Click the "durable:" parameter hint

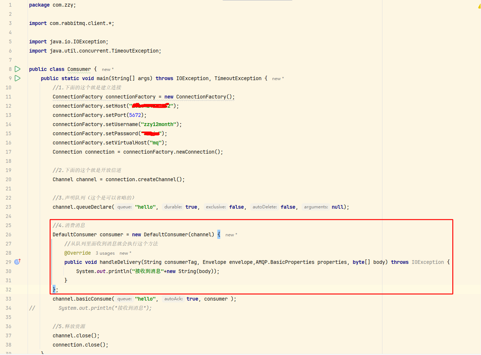point(173,207)
